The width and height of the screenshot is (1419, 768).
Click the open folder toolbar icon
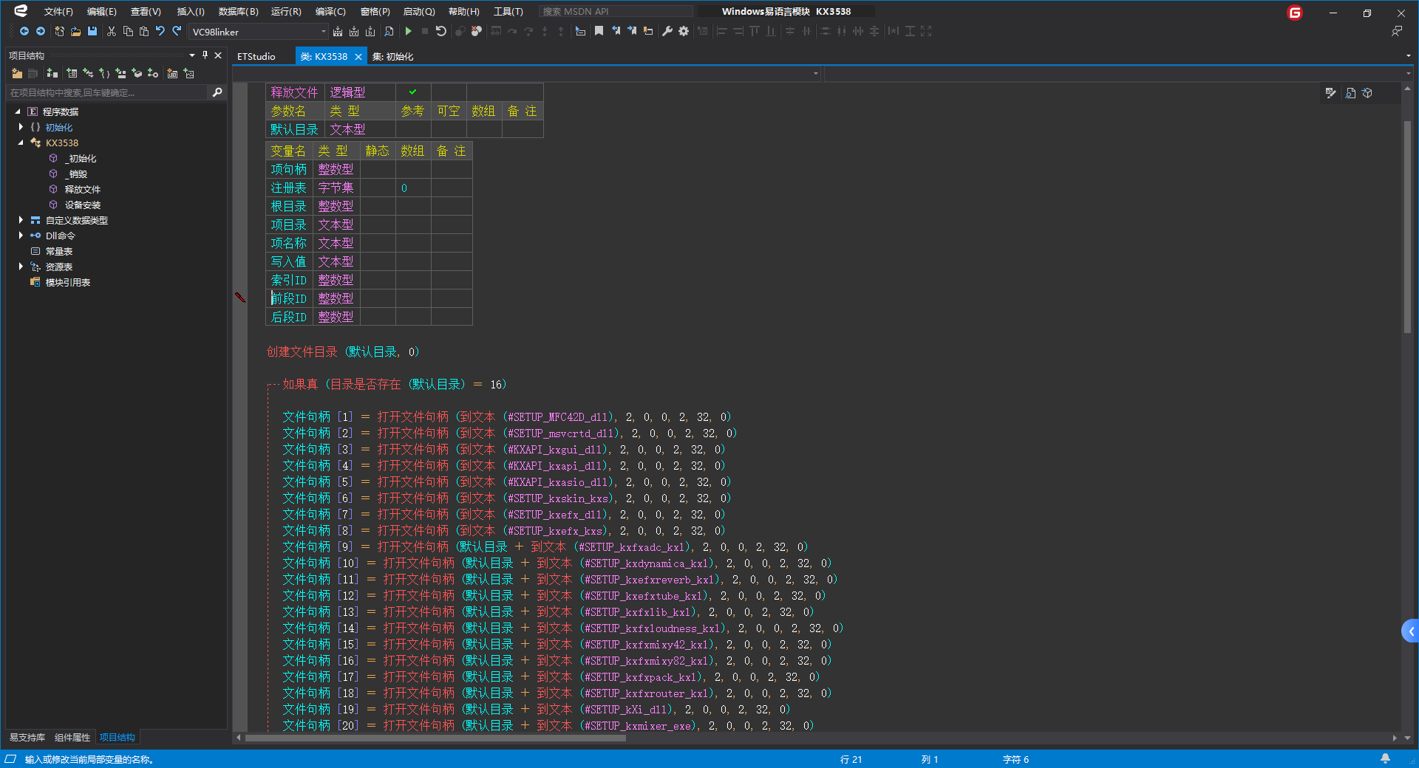point(75,31)
